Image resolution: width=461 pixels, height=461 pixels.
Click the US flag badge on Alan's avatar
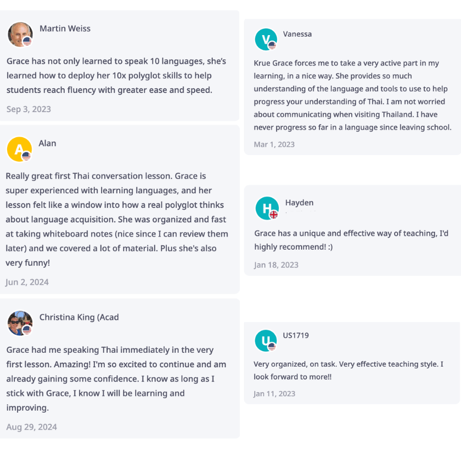pyautogui.click(x=26, y=156)
